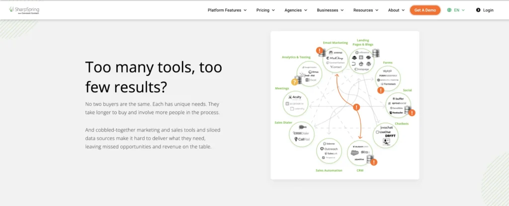Click the orange alert on Email Marketing circle
Screen dimensions: 509x206
click(x=320, y=51)
